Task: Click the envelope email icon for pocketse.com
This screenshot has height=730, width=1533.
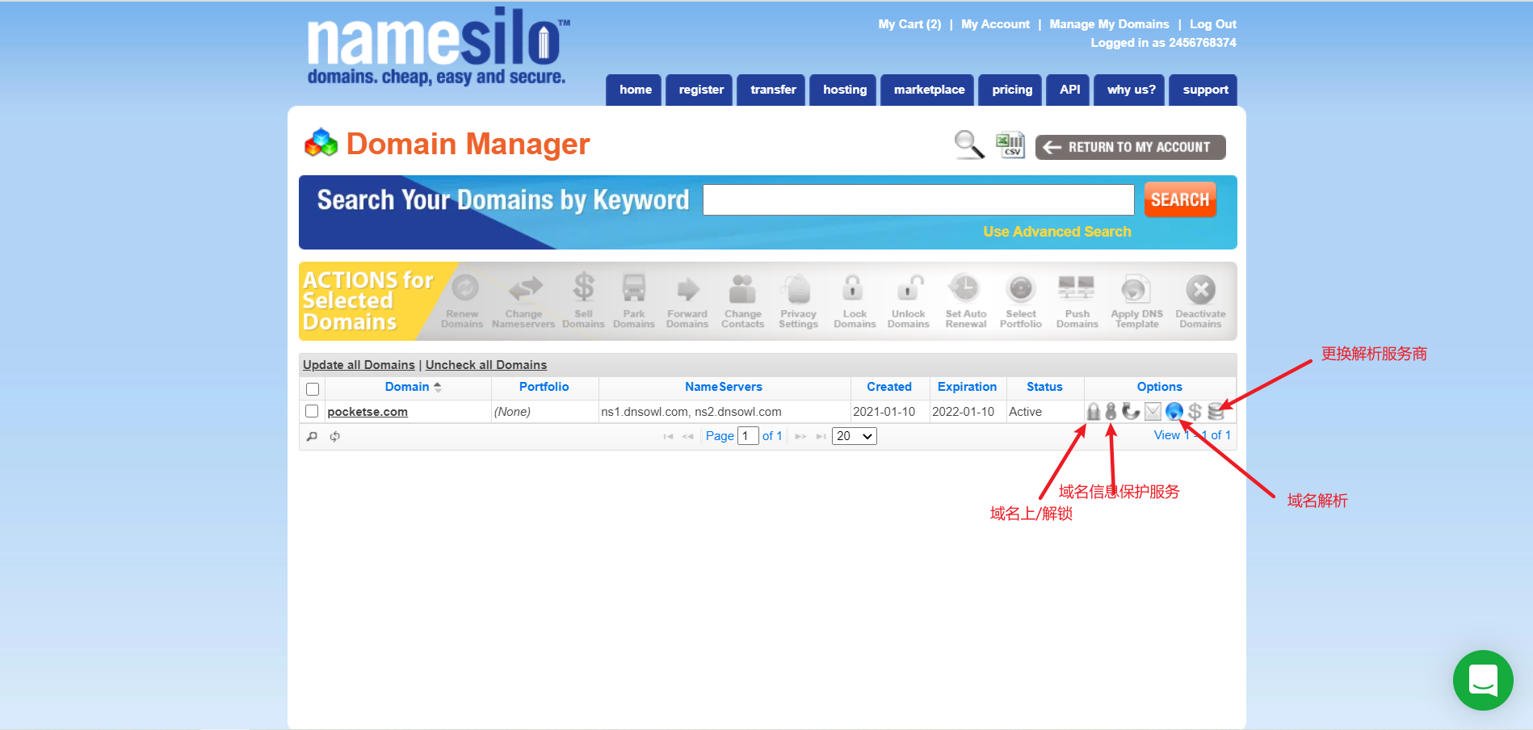Action: pos(1153,412)
